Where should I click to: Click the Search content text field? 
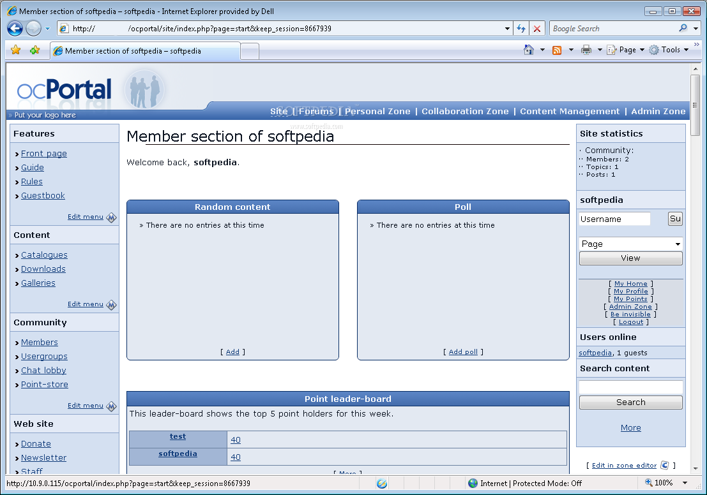pyautogui.click(x=630, y=387)
